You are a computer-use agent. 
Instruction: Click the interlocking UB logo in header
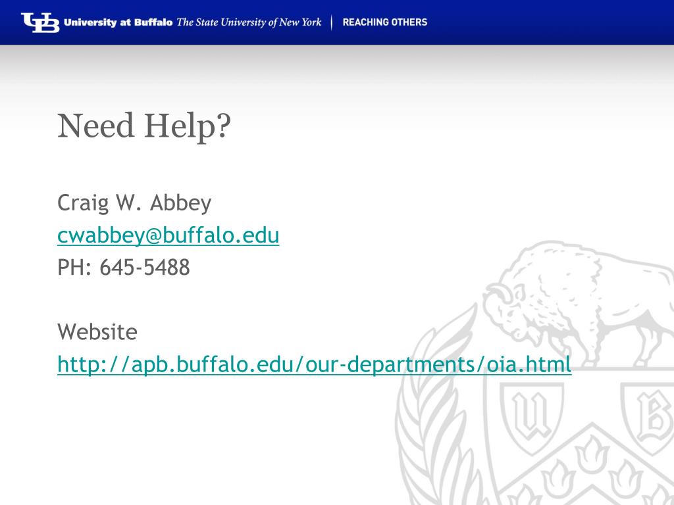(x=40, y=22)
